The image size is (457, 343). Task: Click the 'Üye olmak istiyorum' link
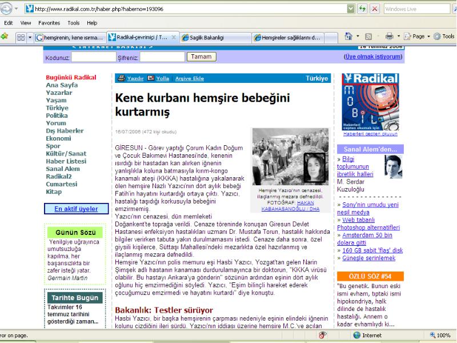tap(373, 57)
